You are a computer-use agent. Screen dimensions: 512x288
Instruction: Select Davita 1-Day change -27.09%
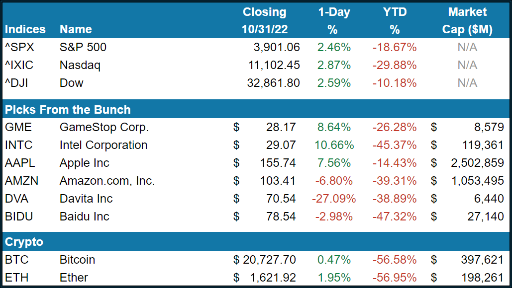(333, 199)
